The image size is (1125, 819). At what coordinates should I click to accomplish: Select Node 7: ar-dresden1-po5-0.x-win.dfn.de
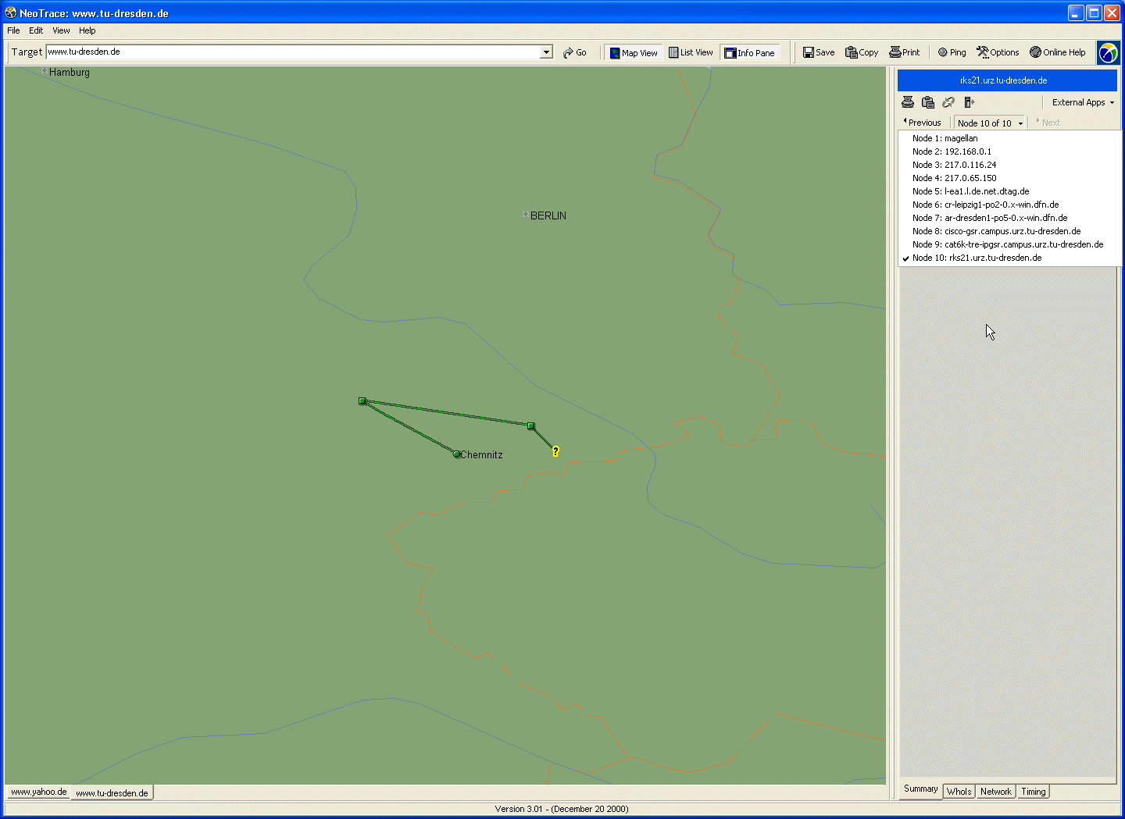pos(1009,218)
